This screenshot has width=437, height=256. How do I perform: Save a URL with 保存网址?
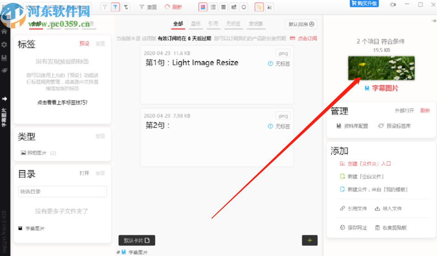point(353,228)
